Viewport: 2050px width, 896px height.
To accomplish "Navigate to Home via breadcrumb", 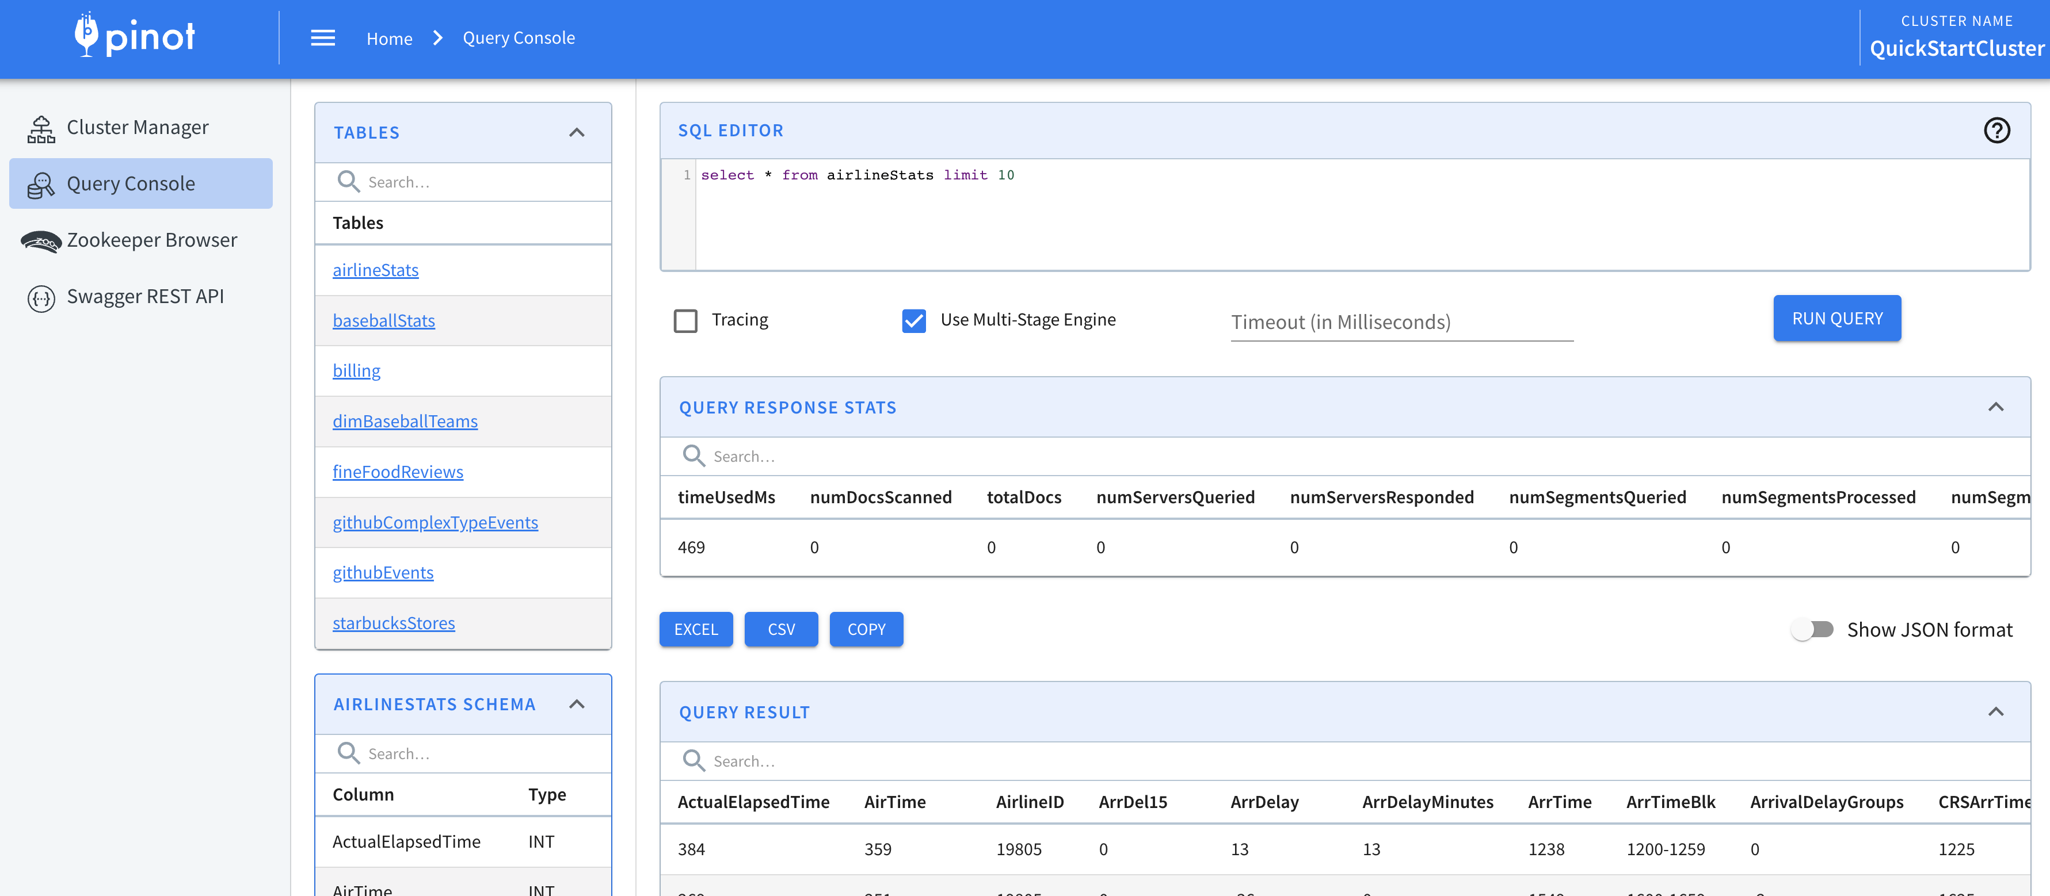I will click(389, 37).
